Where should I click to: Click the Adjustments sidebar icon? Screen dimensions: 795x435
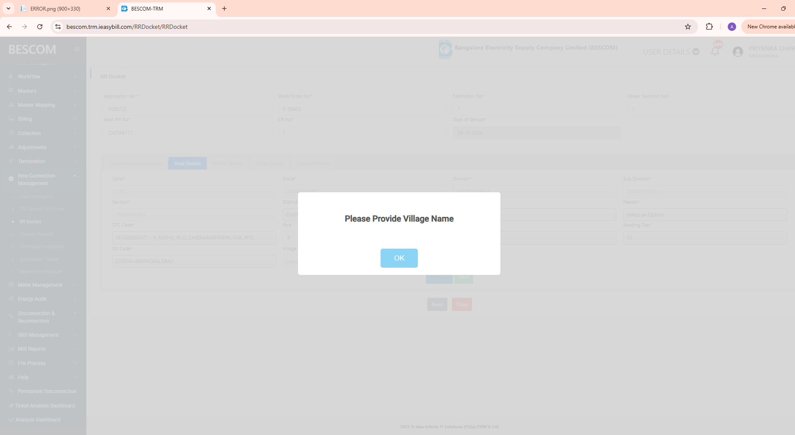click(x=11, y=147)
